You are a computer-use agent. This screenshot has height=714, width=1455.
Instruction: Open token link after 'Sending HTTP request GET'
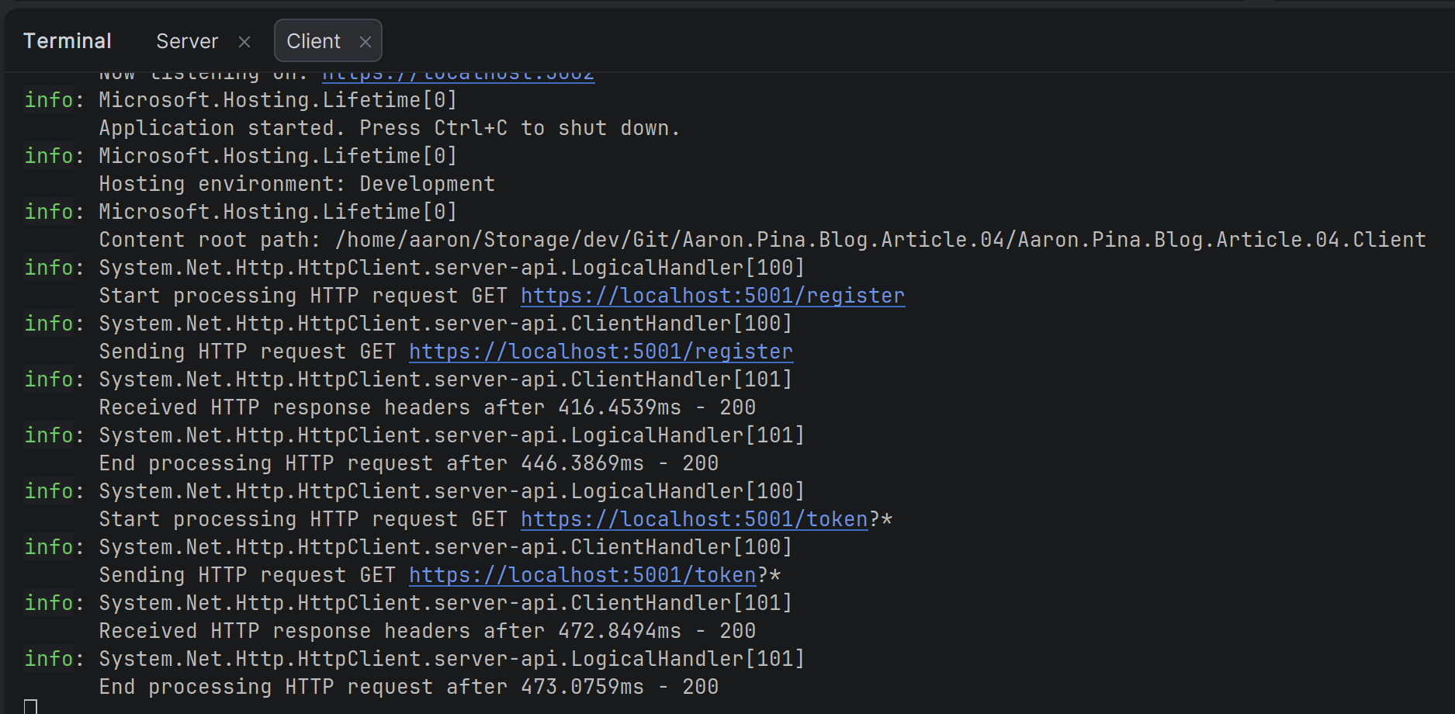point(582,575)
